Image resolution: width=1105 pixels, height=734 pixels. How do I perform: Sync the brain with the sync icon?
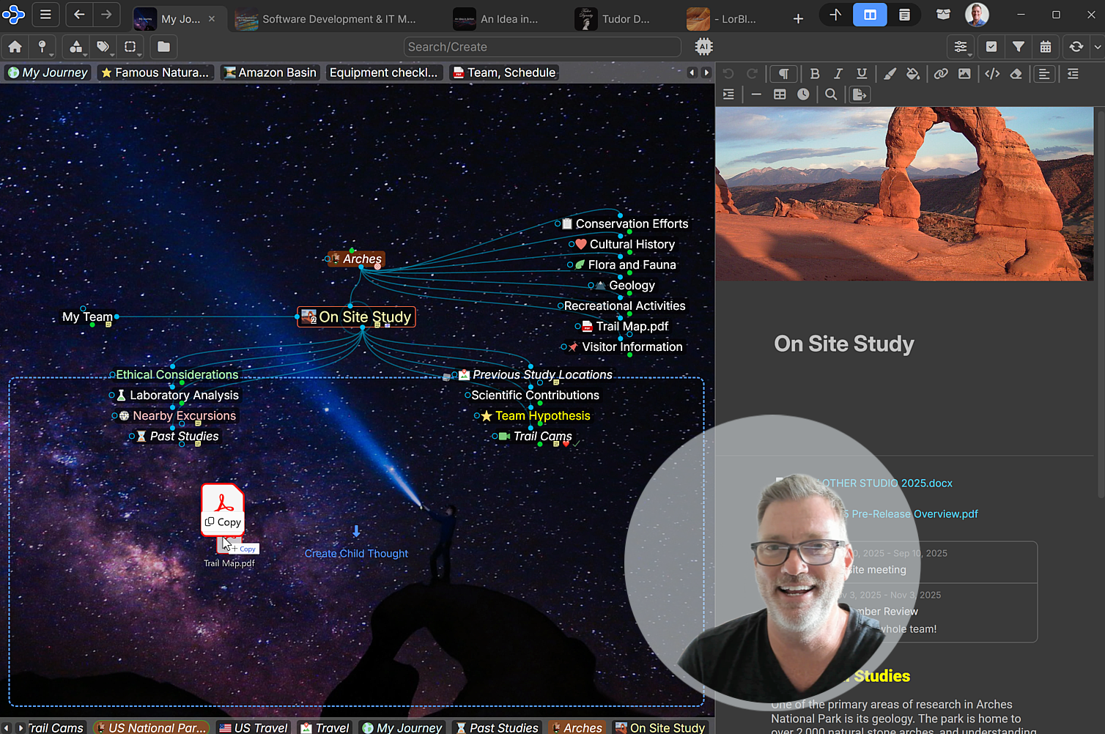point(1076,47)
